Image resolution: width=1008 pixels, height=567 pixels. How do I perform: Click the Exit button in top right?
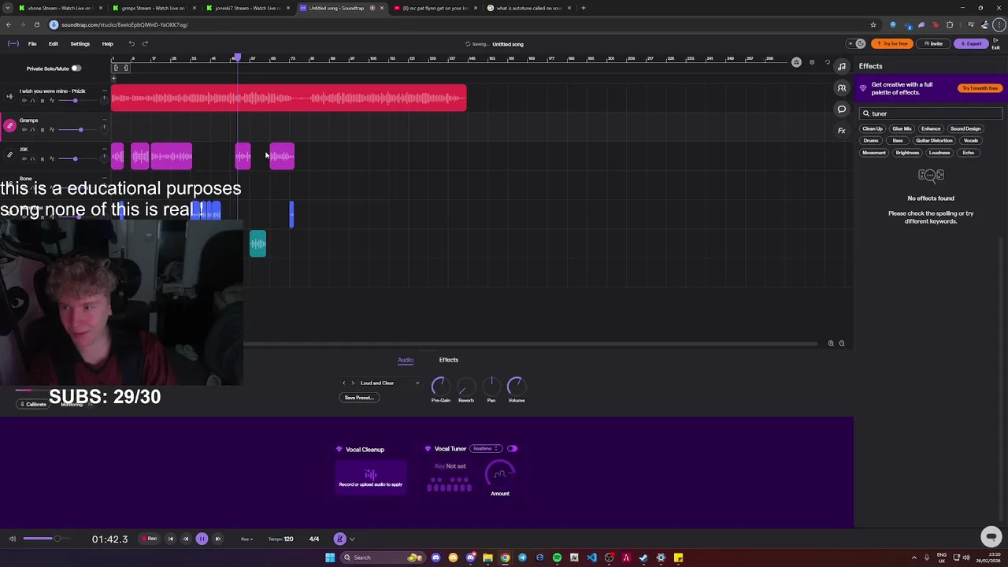tap(995, 43)
